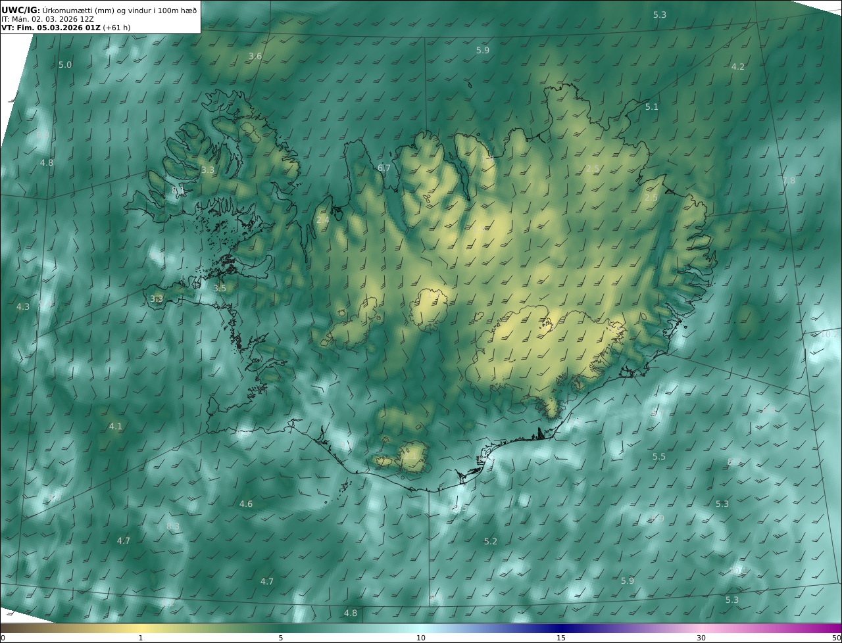Screen dimensions: 842x643
Task: Click the title line starting with UWC/IG
Action: pos(99,10)
